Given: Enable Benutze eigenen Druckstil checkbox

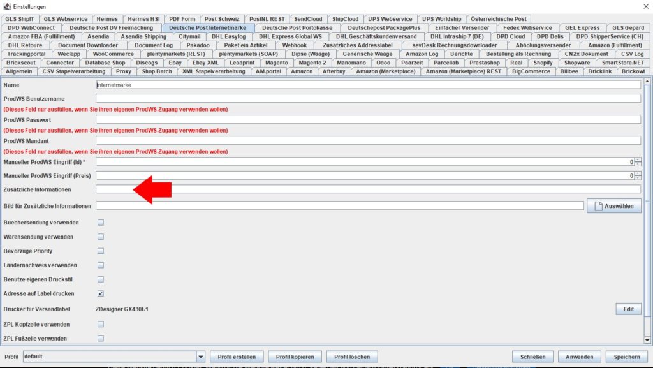Looking at the screenshot, I should pyautogui.click(x=101, y=279).
